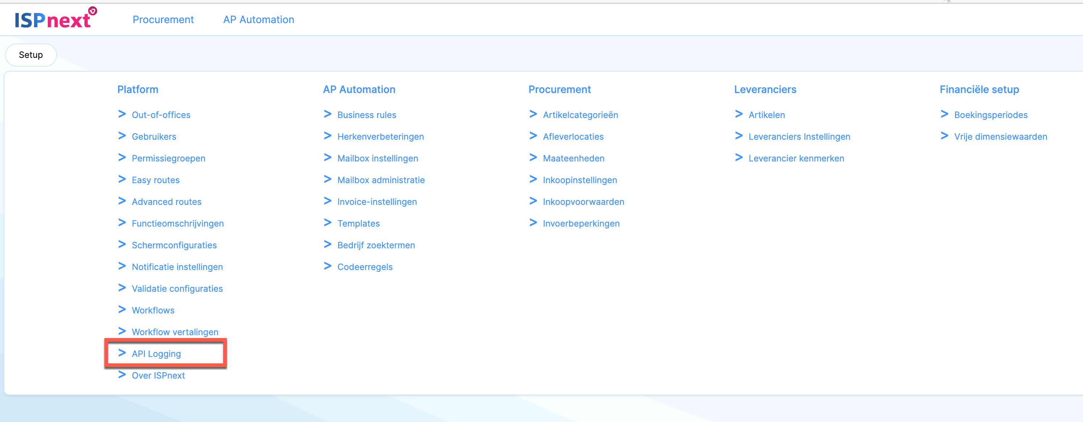Open Business rules
Image resolution: width=1083 pixels, height=422 pixels.
pyautogui.click(x=366, y=115)
